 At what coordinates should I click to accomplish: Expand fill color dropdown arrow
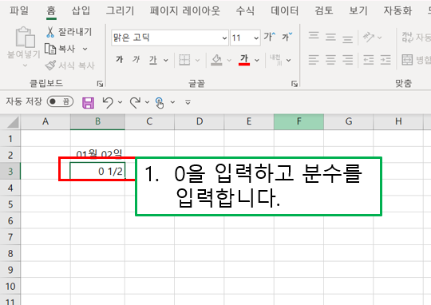[229, 60]
